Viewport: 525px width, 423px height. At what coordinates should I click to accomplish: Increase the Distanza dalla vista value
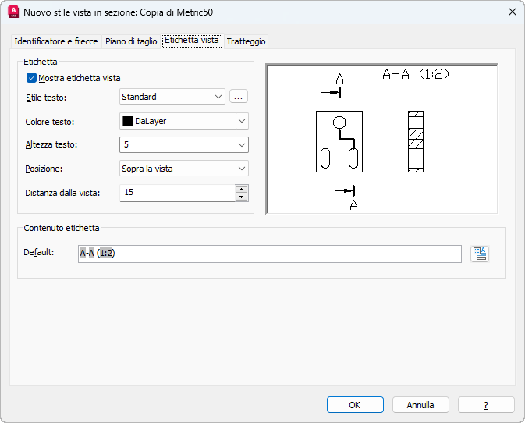pos(242,188)
